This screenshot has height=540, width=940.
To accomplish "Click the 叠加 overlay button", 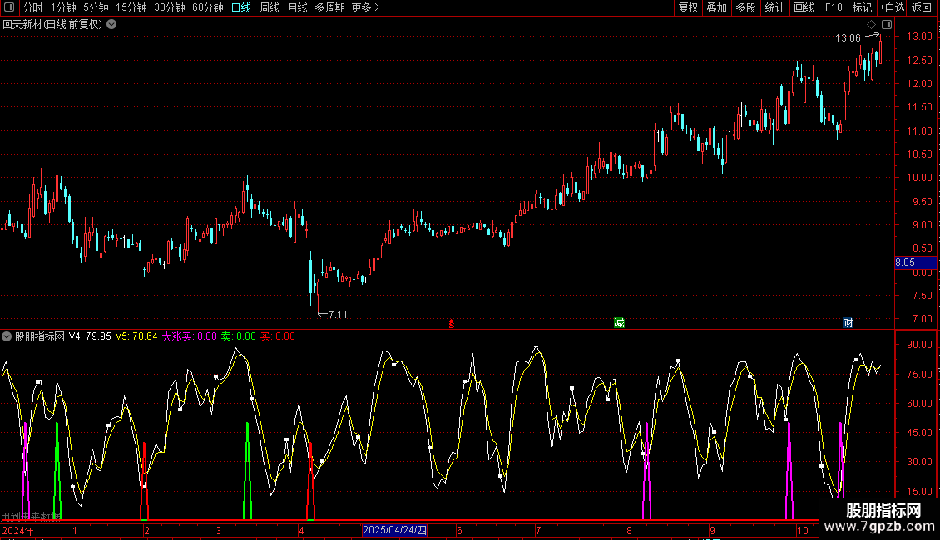I will pyautogui.click(x=716, y=7).
